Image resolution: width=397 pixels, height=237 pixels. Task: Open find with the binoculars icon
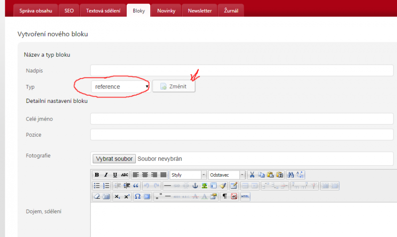291,175
